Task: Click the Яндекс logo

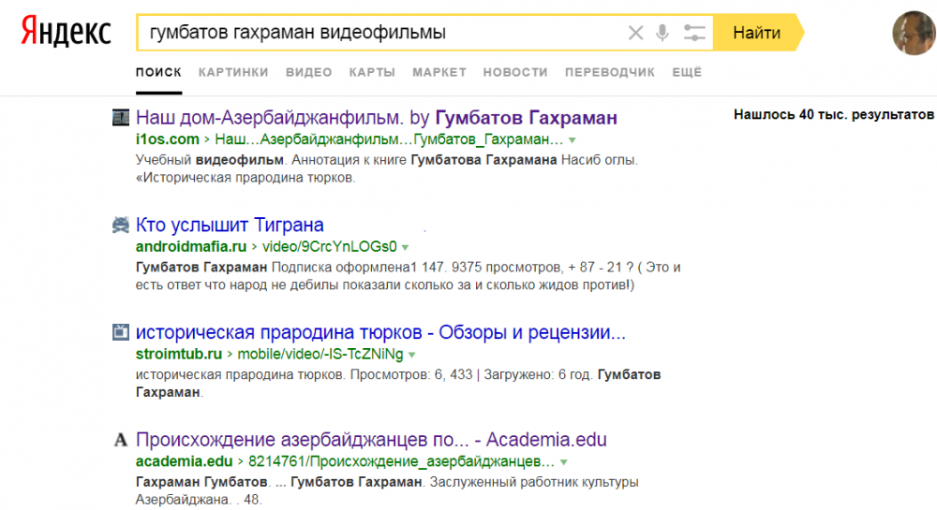Action: click(66, 32)
